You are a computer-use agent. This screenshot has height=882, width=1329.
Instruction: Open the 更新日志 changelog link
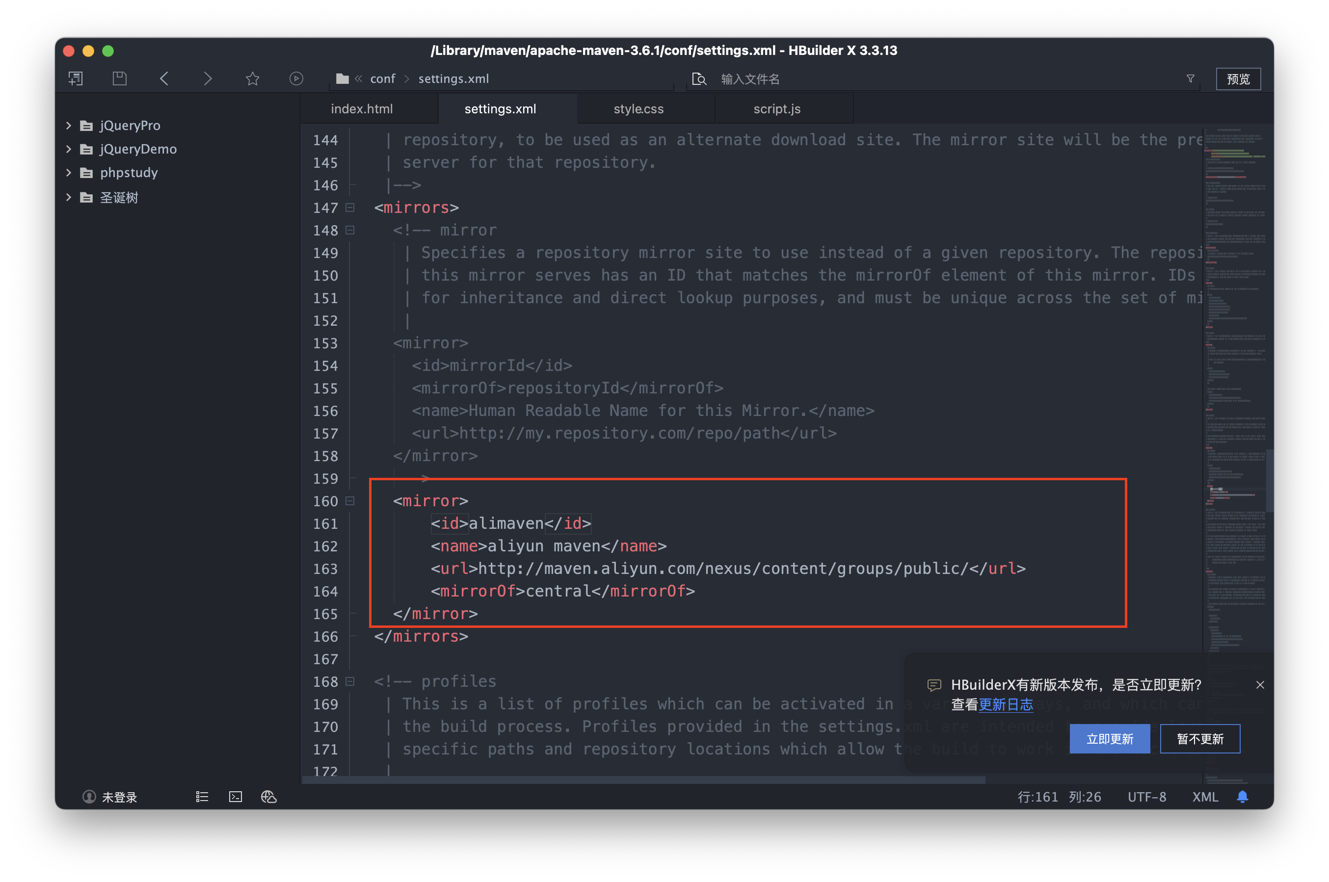tap(1006, 705)
